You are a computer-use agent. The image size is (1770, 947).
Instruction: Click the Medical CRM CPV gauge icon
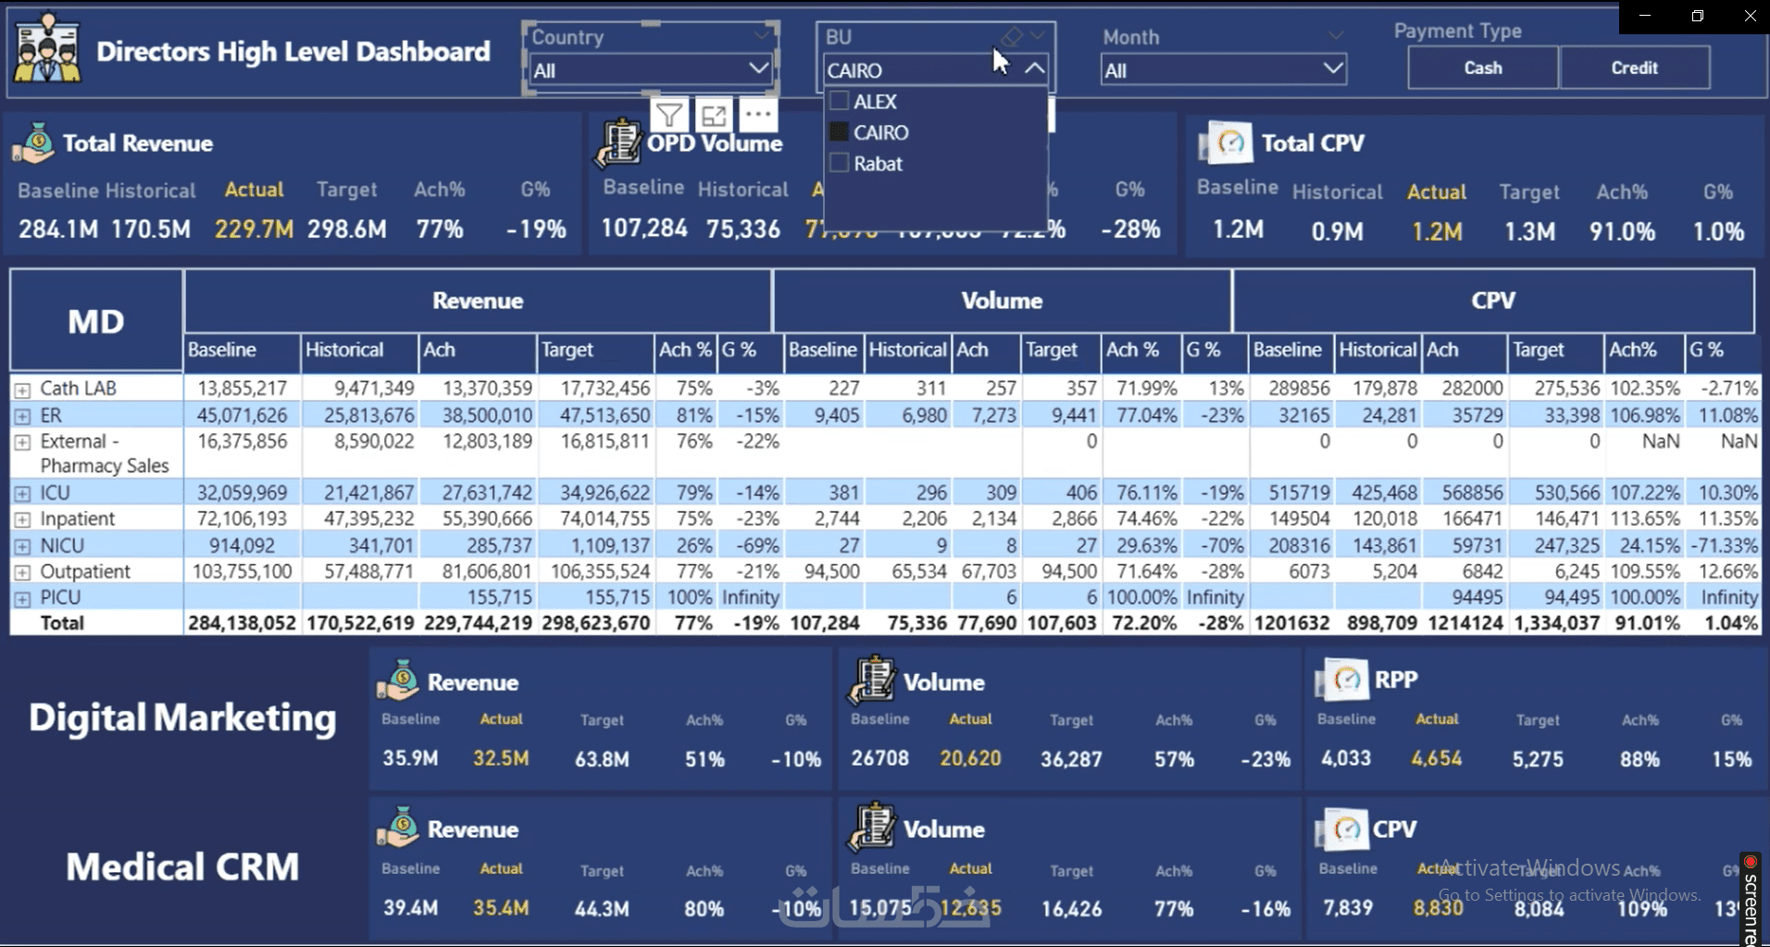(x=1341, y=829)
